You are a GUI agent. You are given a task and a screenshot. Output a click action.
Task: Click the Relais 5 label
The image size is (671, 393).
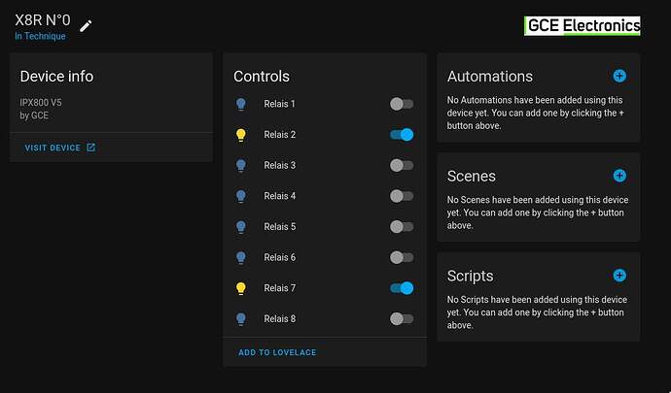point(279,227)
